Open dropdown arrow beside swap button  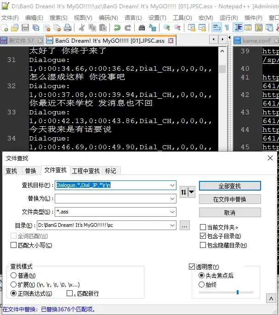[192, 192]
